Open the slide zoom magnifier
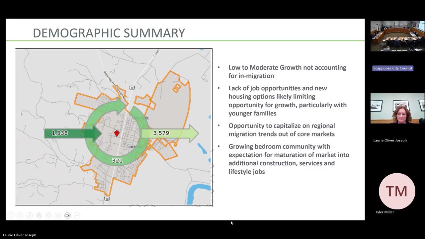Image resolution: width=425 pixels, height=239 pixels. coord(48,215)
